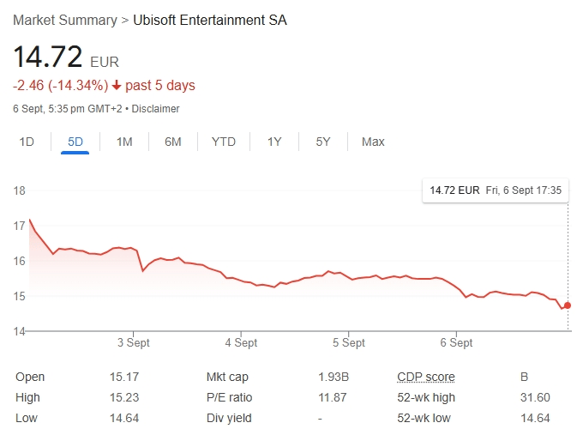Click the 14.72 current price value
This screenshot has height=441, width=583.
48,57
